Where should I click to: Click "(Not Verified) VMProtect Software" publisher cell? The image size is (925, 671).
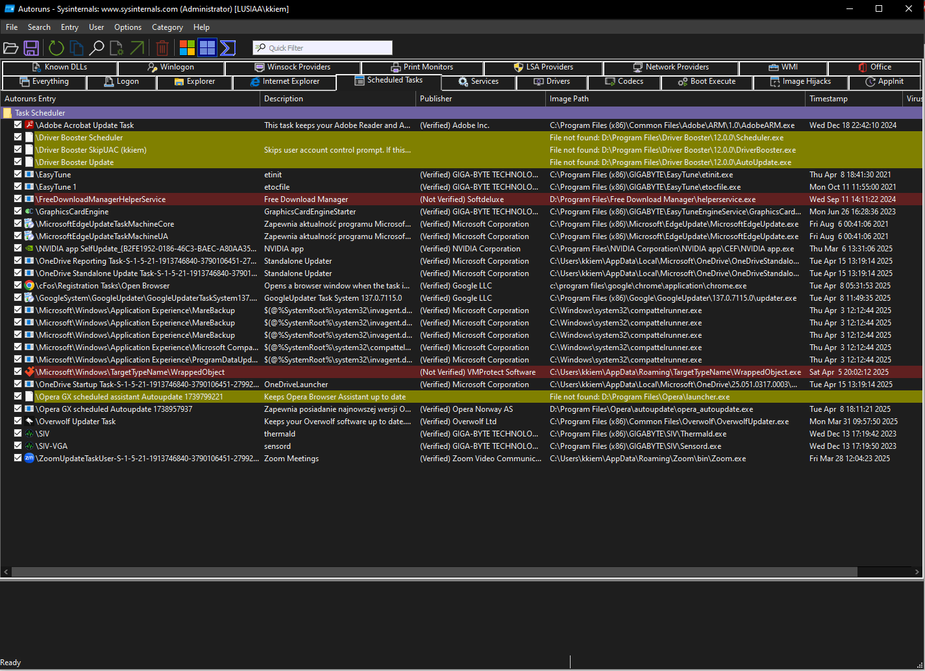[x=478, y=372]
